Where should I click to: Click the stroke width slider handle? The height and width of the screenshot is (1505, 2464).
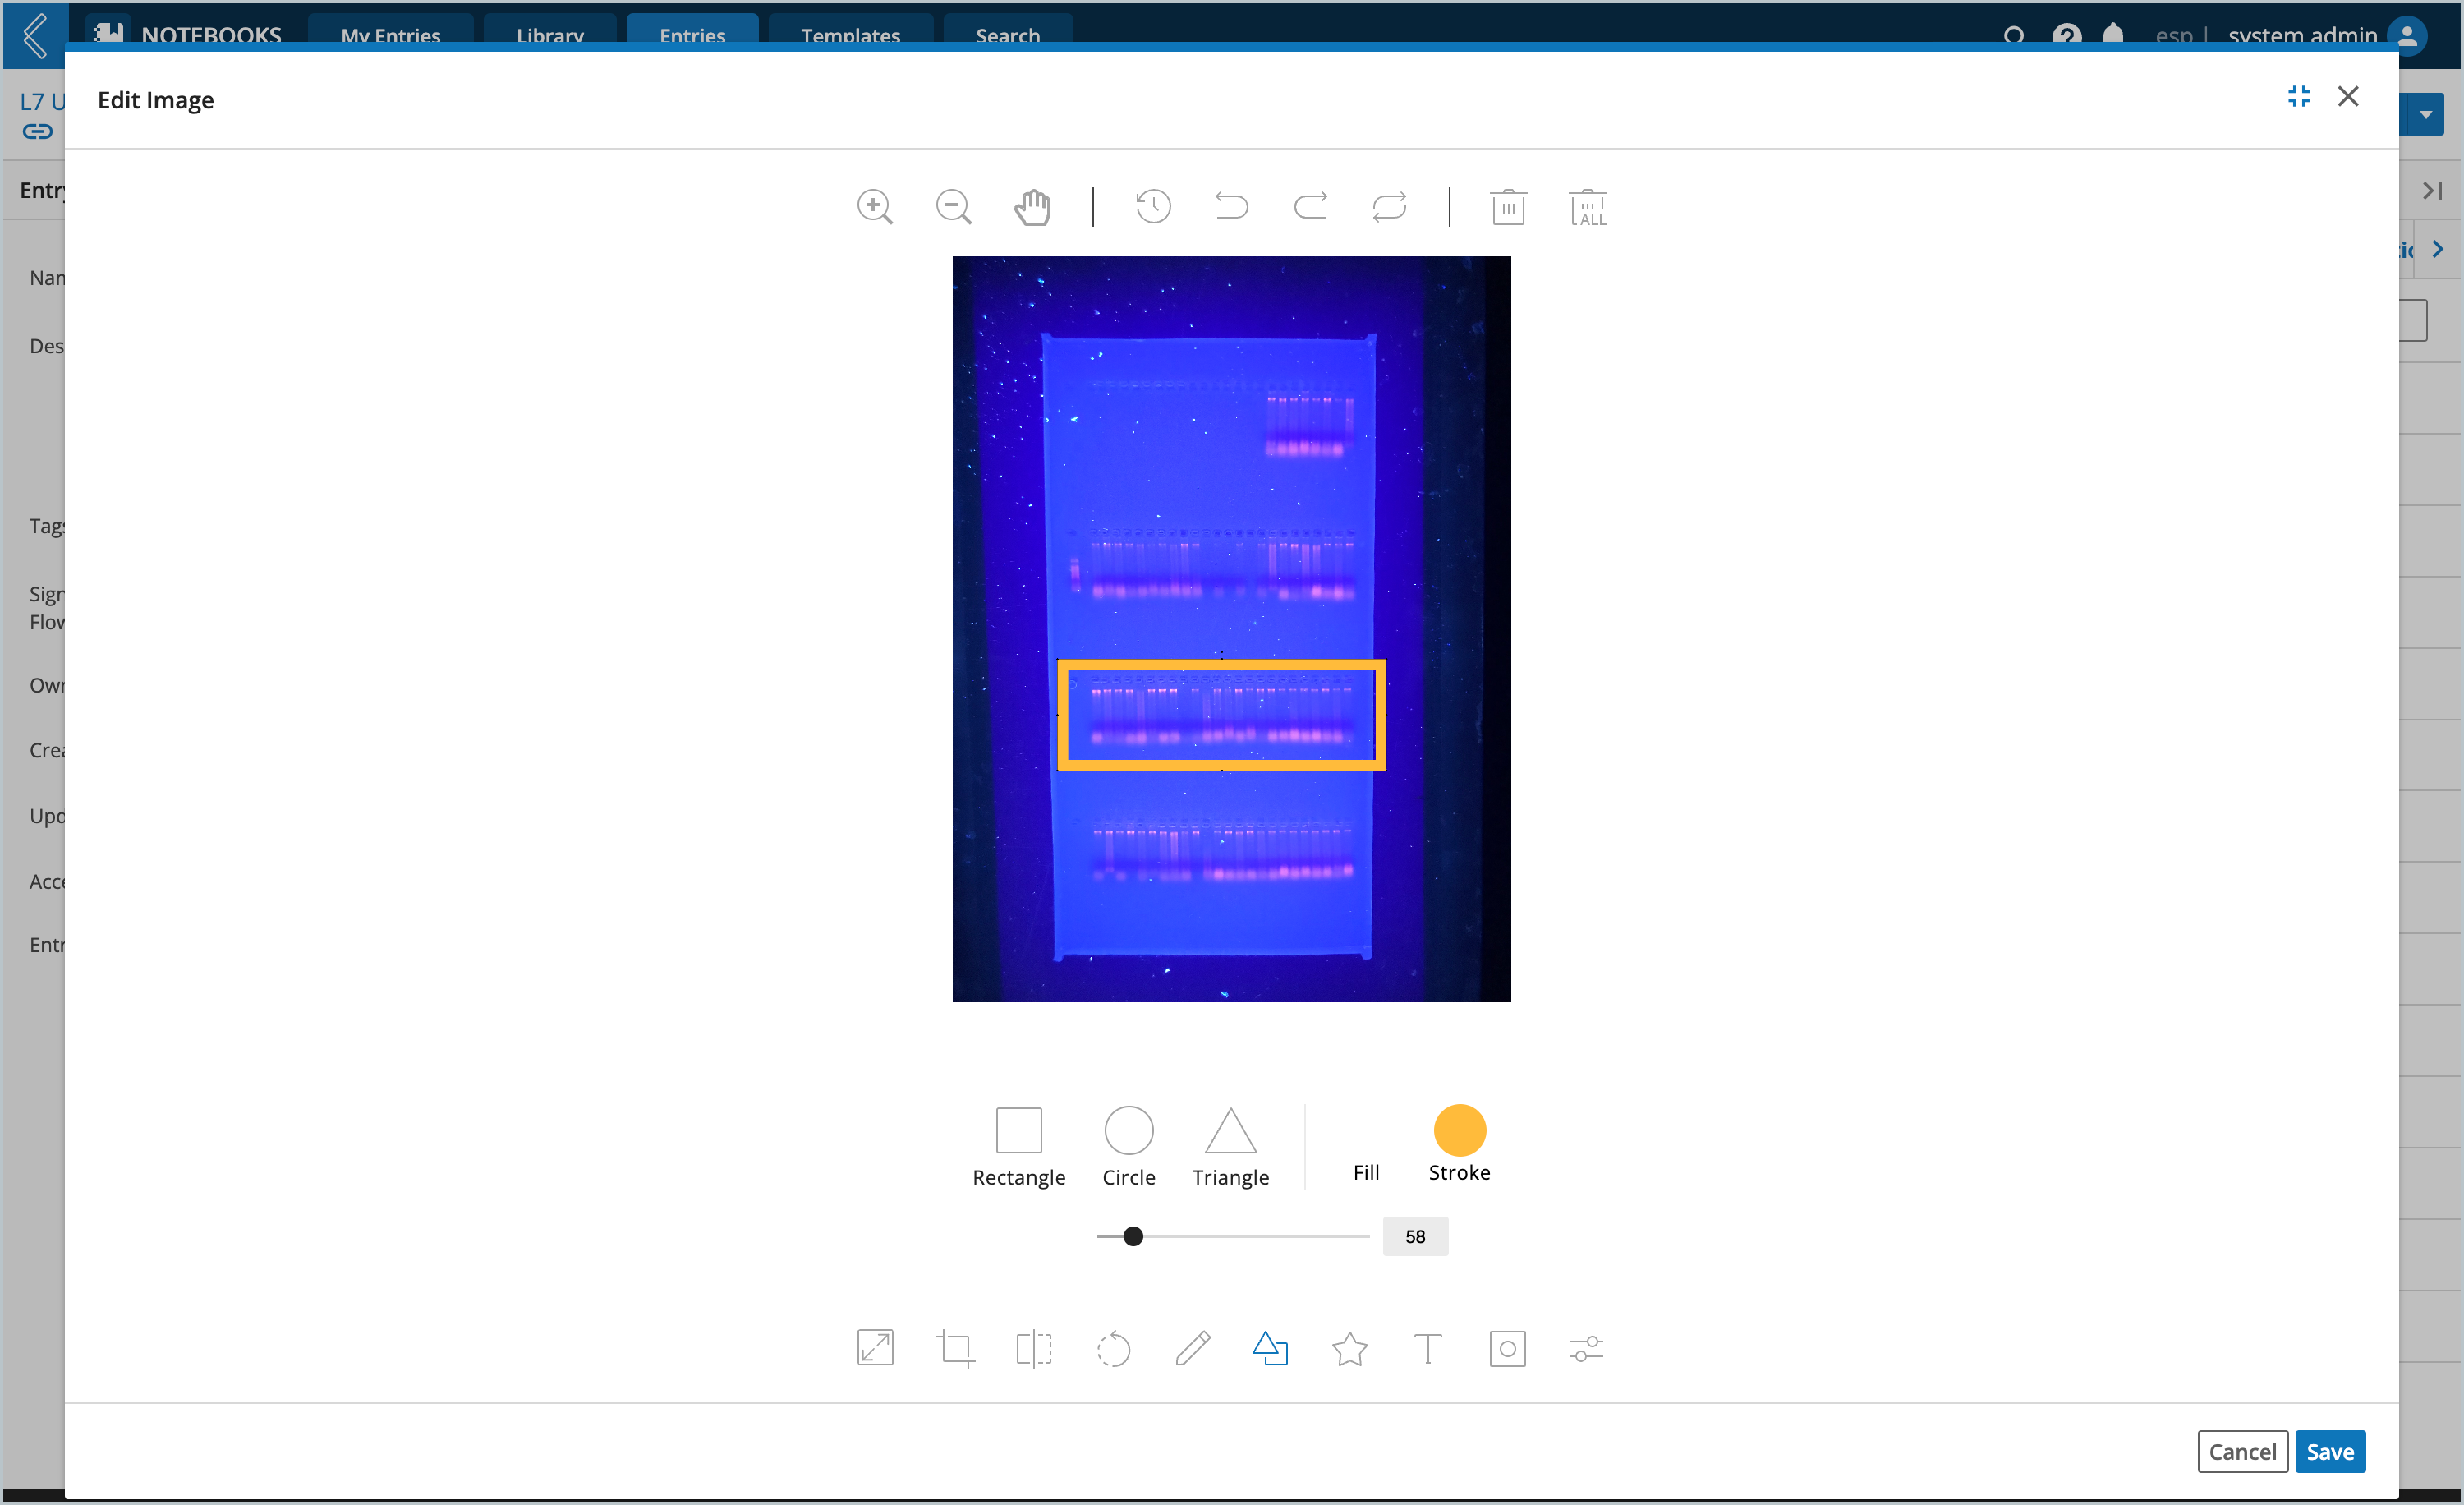[1133, 1237]
